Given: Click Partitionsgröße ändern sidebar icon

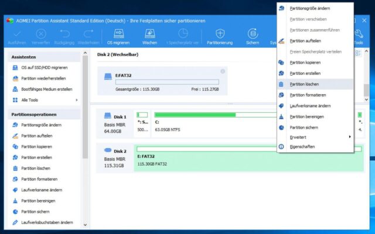Looking at the screenshot, I should pyautogui.click(x=15, y=125).
